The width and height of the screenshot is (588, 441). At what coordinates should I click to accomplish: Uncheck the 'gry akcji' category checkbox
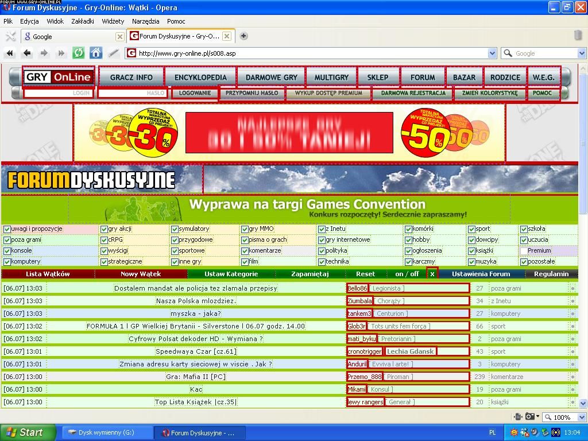pos(104,229)
